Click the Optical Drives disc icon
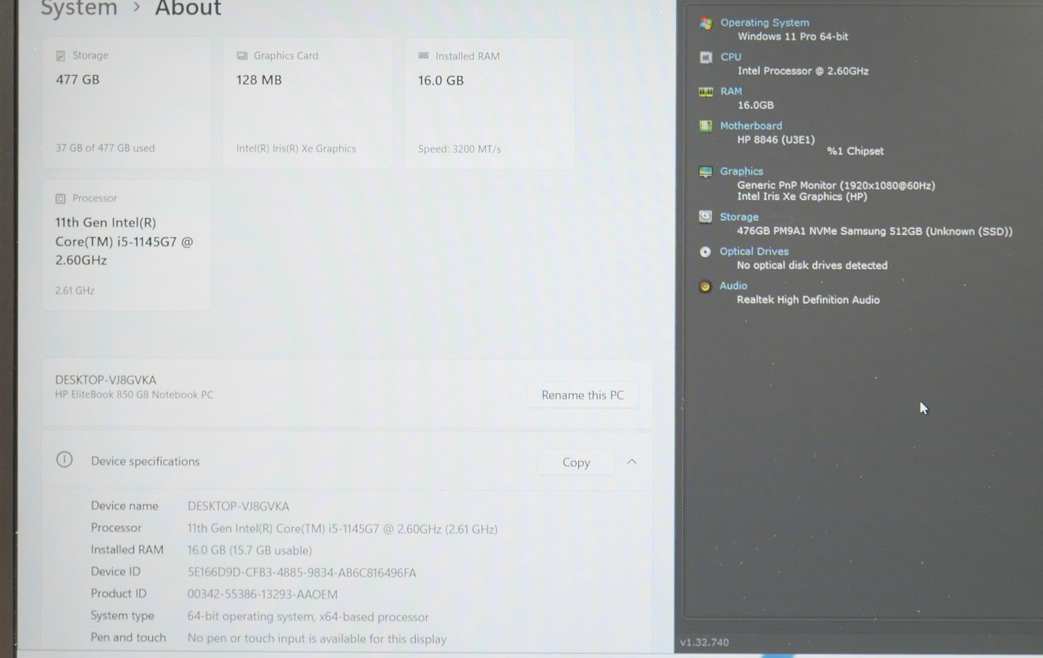The image size is (1043, 658). pyautogui.click(x=705, y=252)
